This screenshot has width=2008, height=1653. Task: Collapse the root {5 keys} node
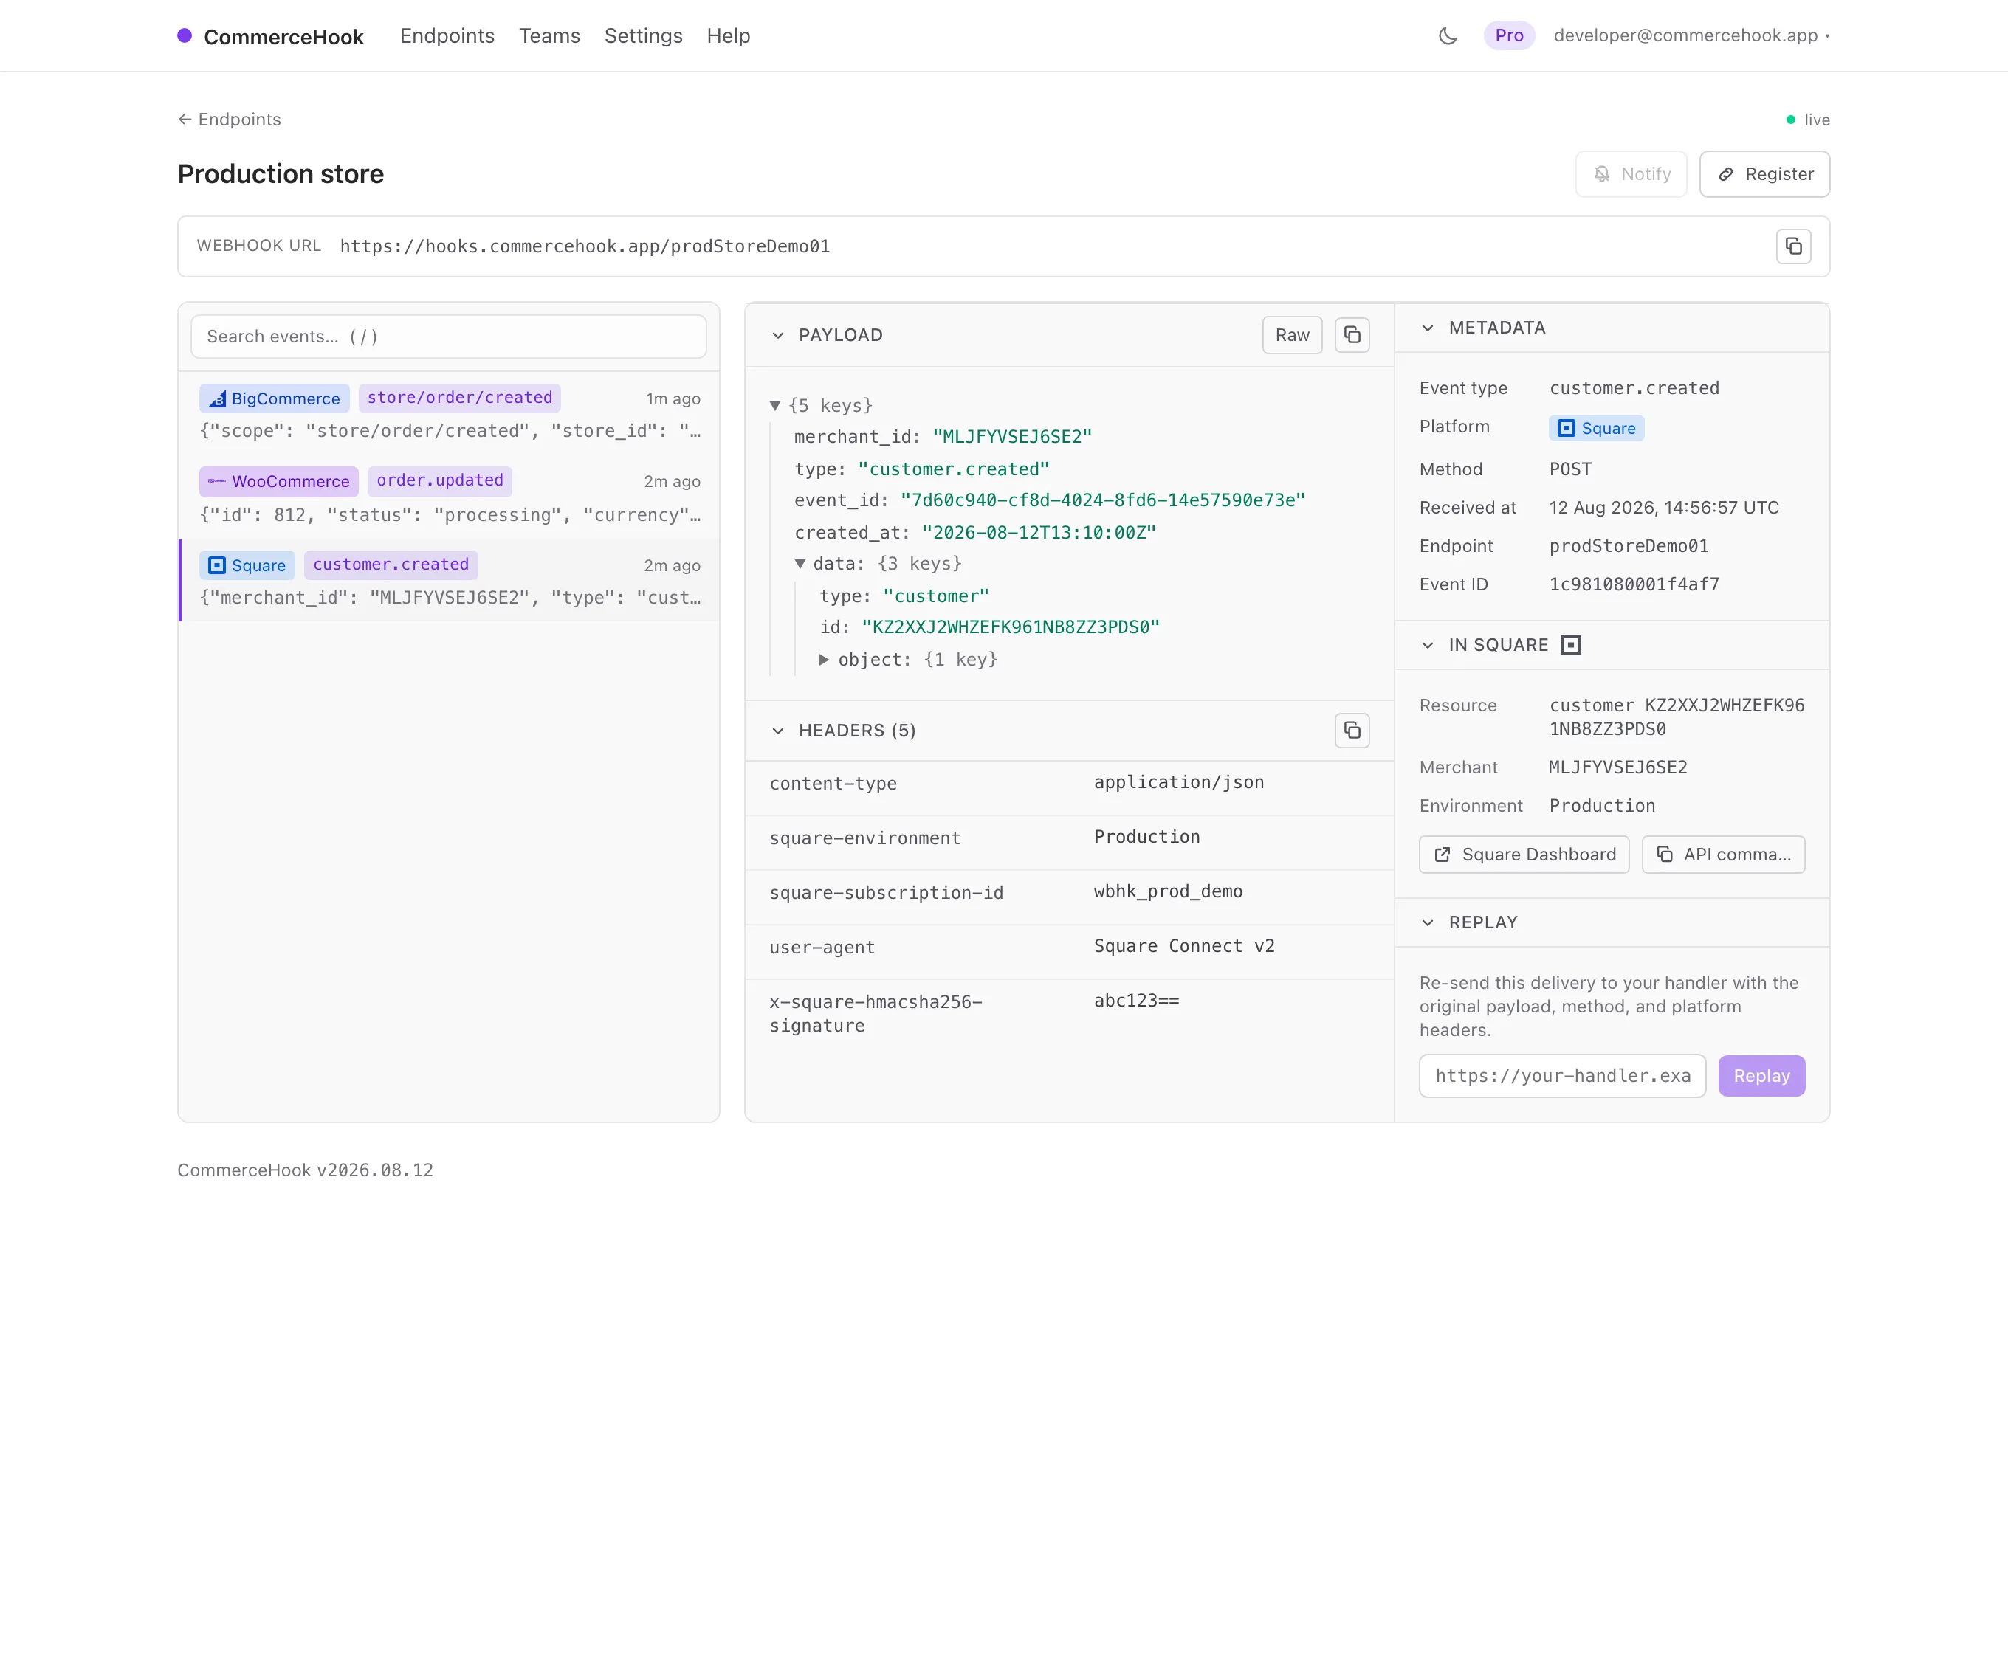775,406
